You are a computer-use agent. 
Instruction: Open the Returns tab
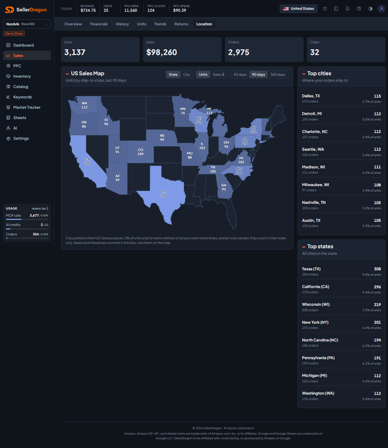pos(181,24)
